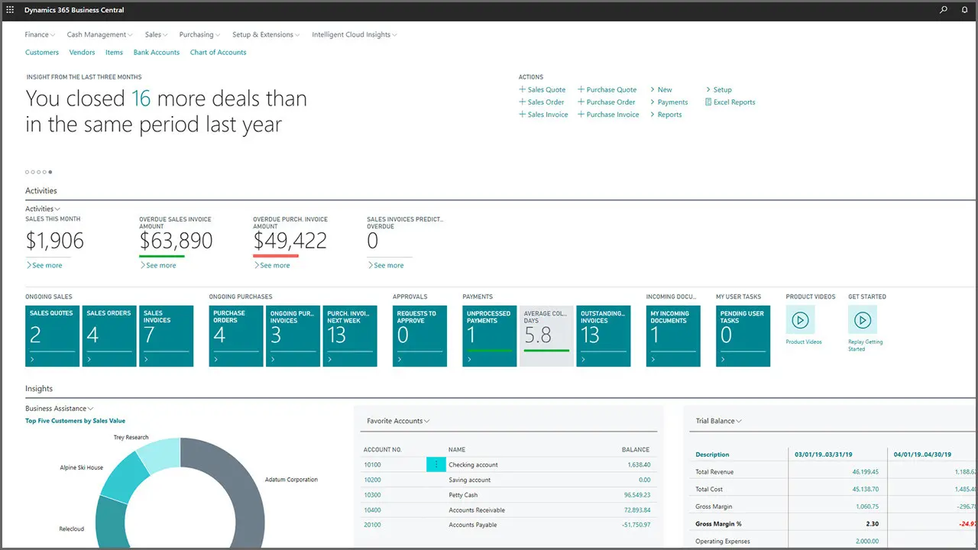Open the Sales Orders tile
Screen dimensions: 978x550
(109, 336)
